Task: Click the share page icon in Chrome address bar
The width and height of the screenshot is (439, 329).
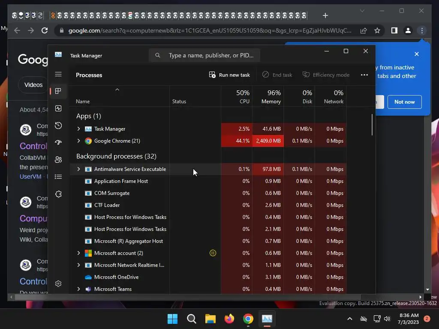Action: (x=364, y=30)
